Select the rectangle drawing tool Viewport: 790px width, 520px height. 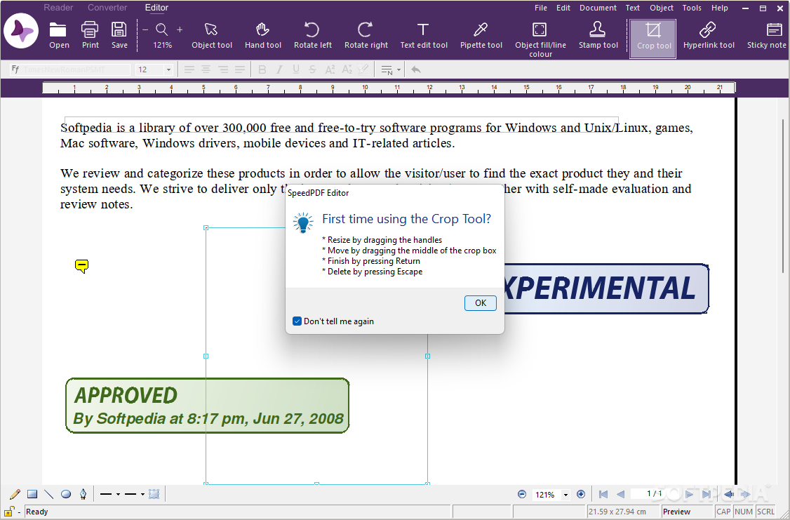(32, 494)
